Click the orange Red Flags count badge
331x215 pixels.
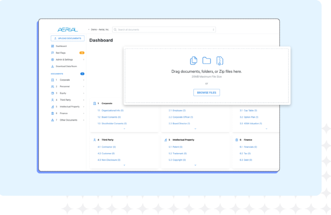pyautogui.click(x=82, y=53)
